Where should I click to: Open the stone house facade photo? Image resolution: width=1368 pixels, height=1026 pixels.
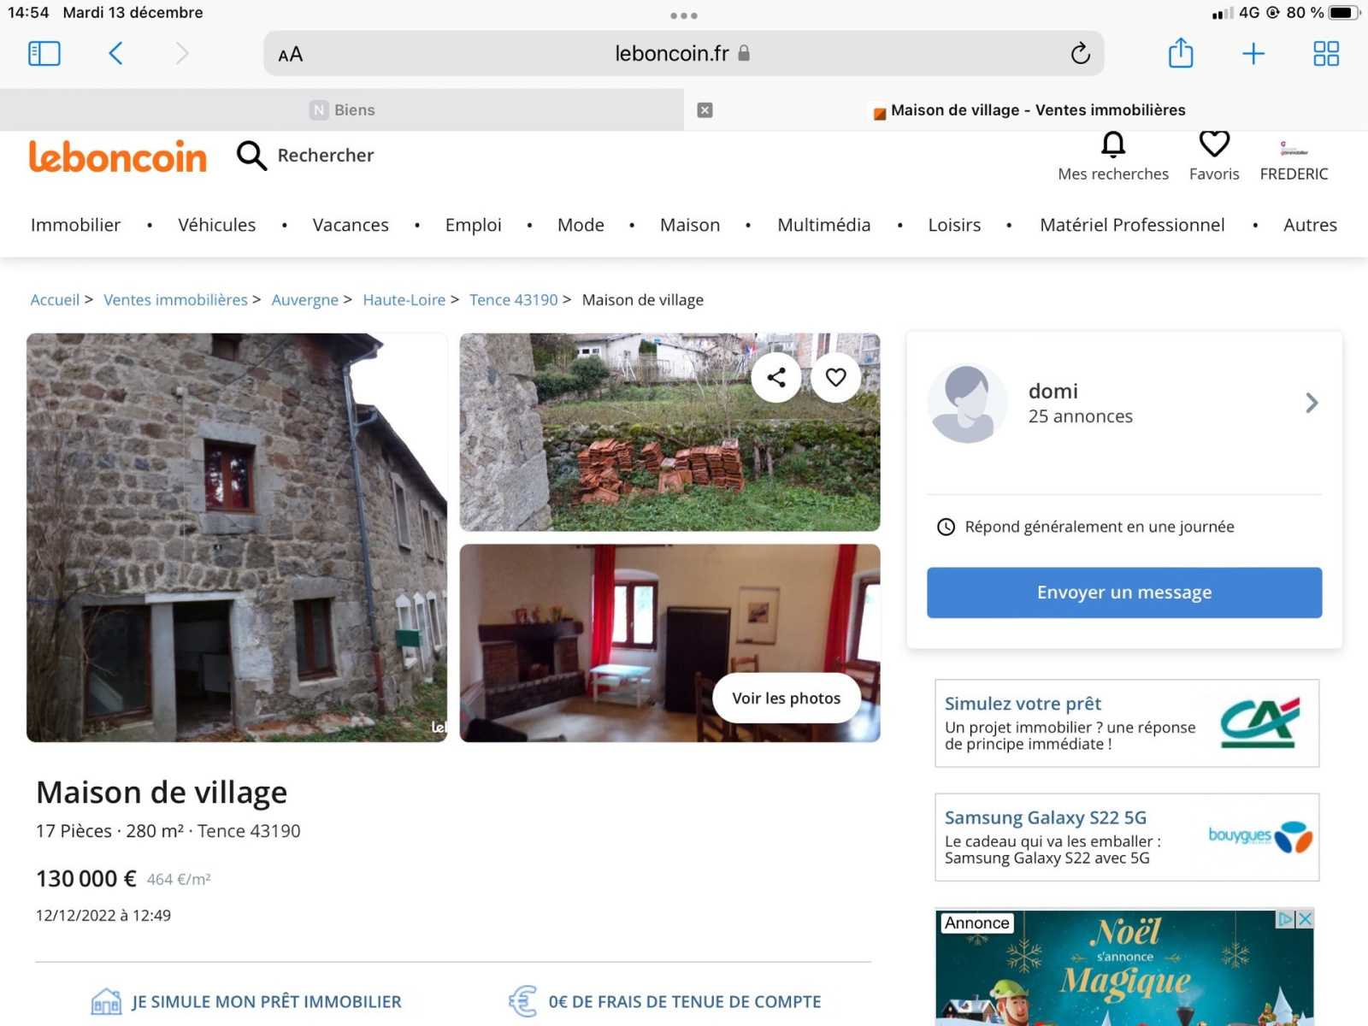click(237, 537)
